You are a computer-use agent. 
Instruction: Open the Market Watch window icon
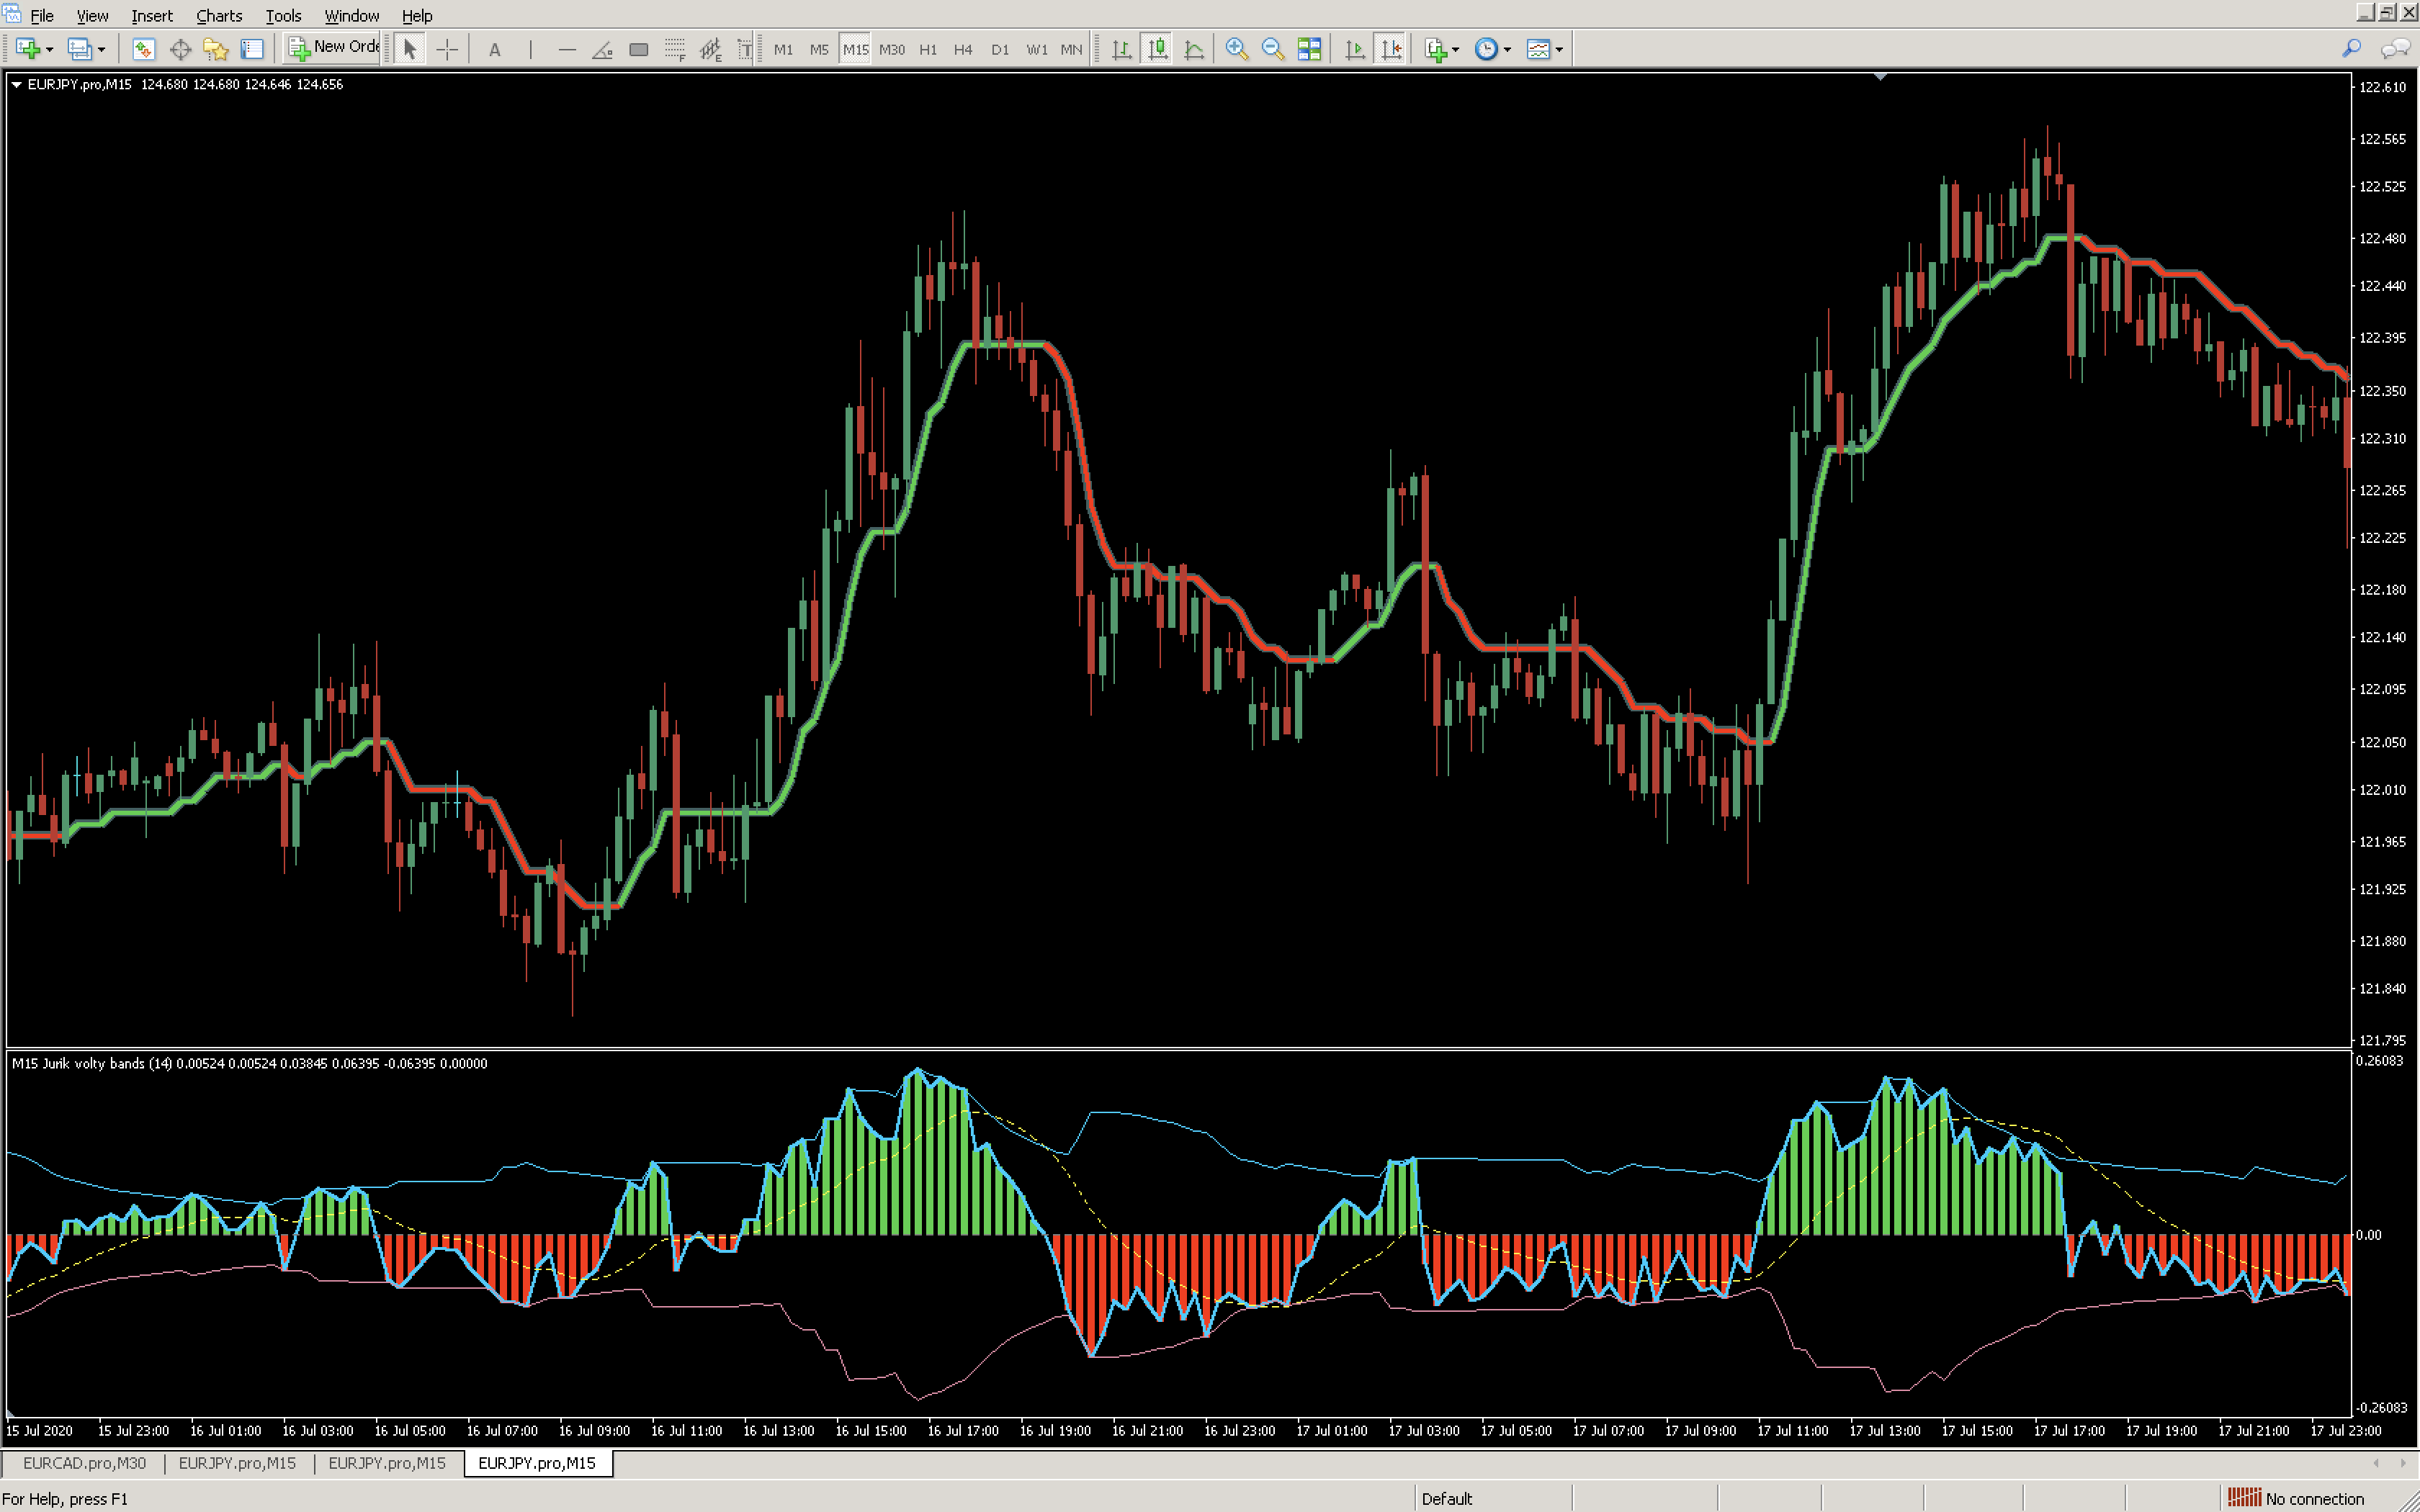143,49
